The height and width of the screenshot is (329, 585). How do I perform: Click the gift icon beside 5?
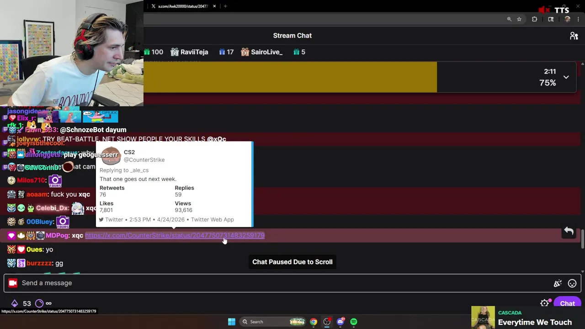pyautogui.click(x=296, y=52)
